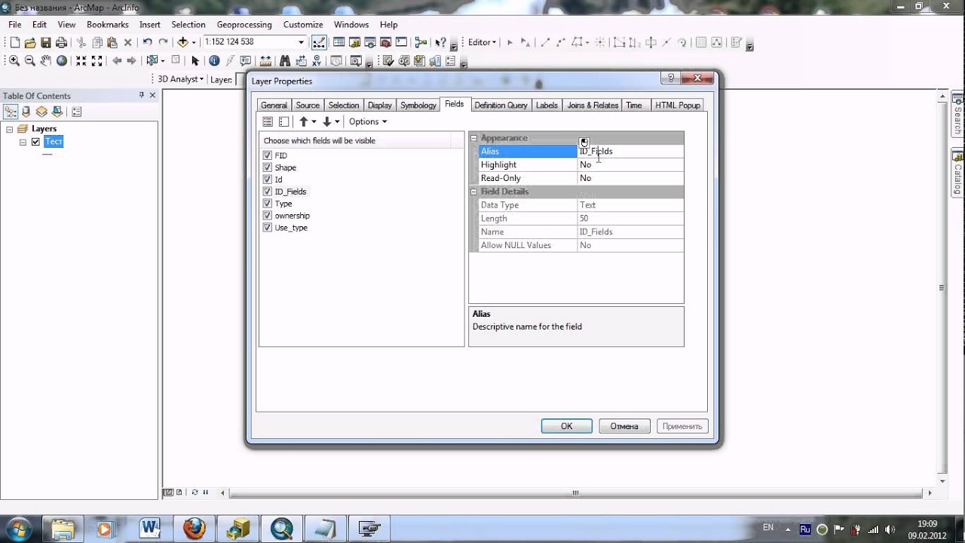Click the Full Extent globe icon
965x543 pixels.
coord(62,60)
